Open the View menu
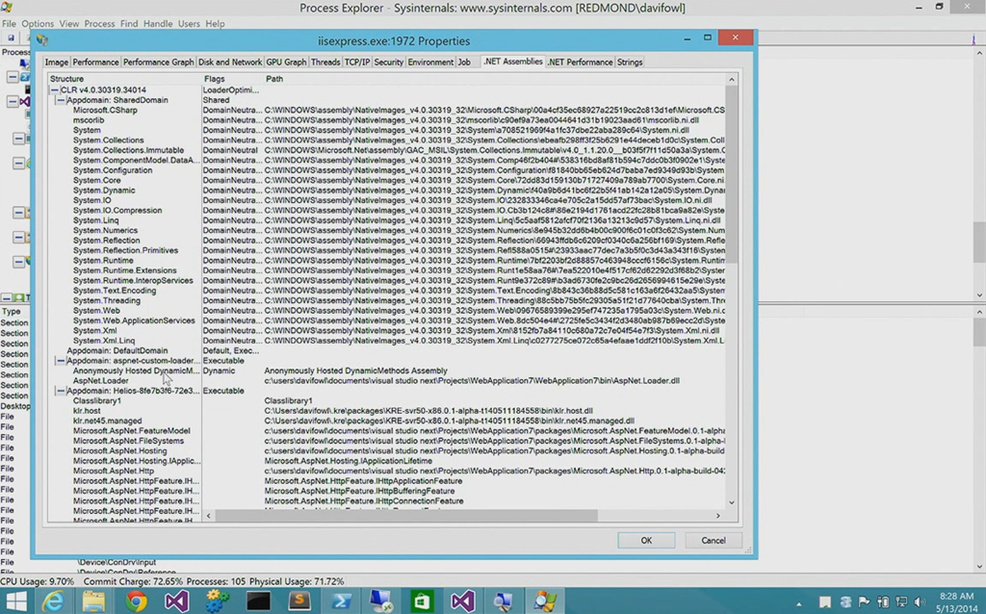Screen dimensions: 986x614 [x=69, y=23]
